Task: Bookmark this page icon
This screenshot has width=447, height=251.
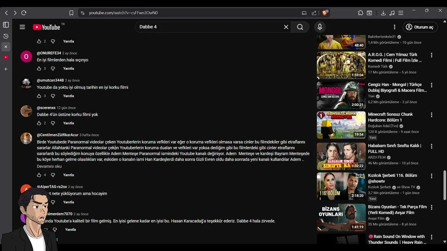Action: pos(71,13)
